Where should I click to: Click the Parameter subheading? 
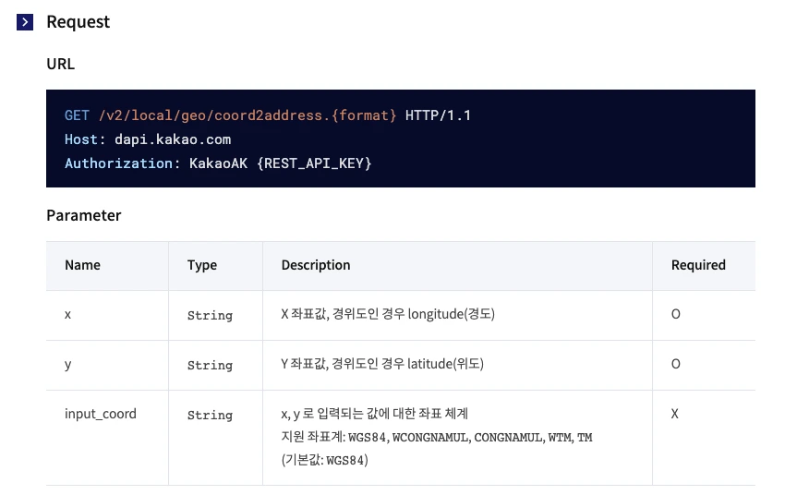click(84, 215)
